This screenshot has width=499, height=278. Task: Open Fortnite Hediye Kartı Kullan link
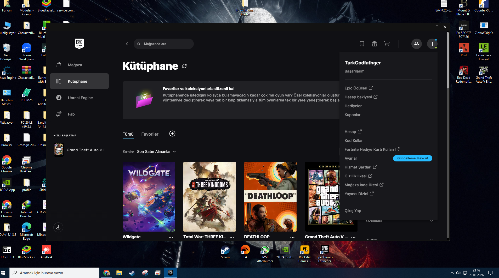click(372, 149)
